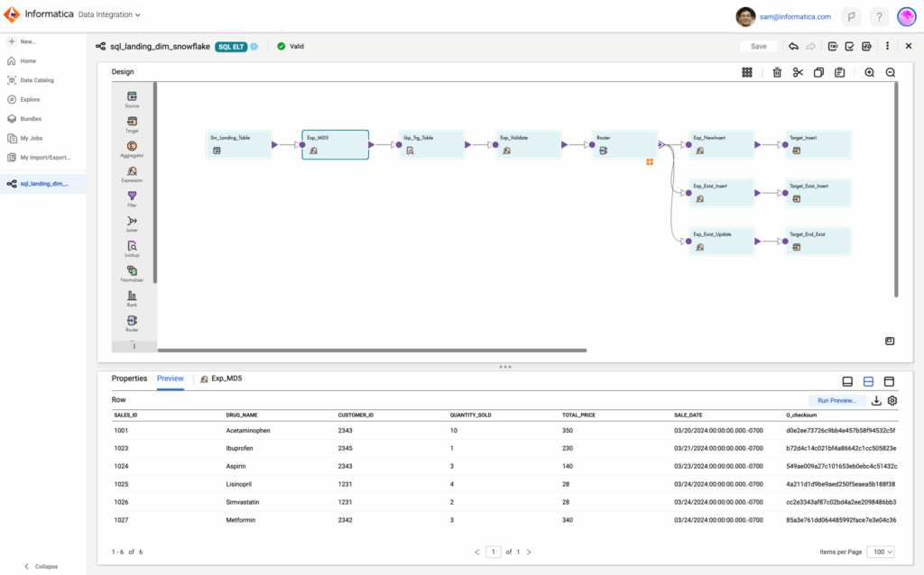The image size is (924, 575).
Task: Open Items per Page dropdown
Action: point(882,552)
